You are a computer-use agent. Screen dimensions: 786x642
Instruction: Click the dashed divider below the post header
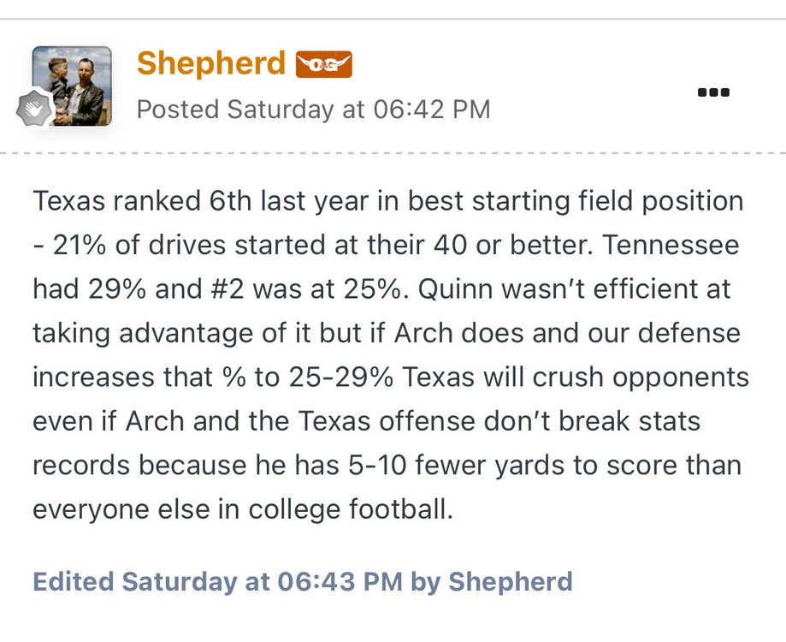[393, 153]
